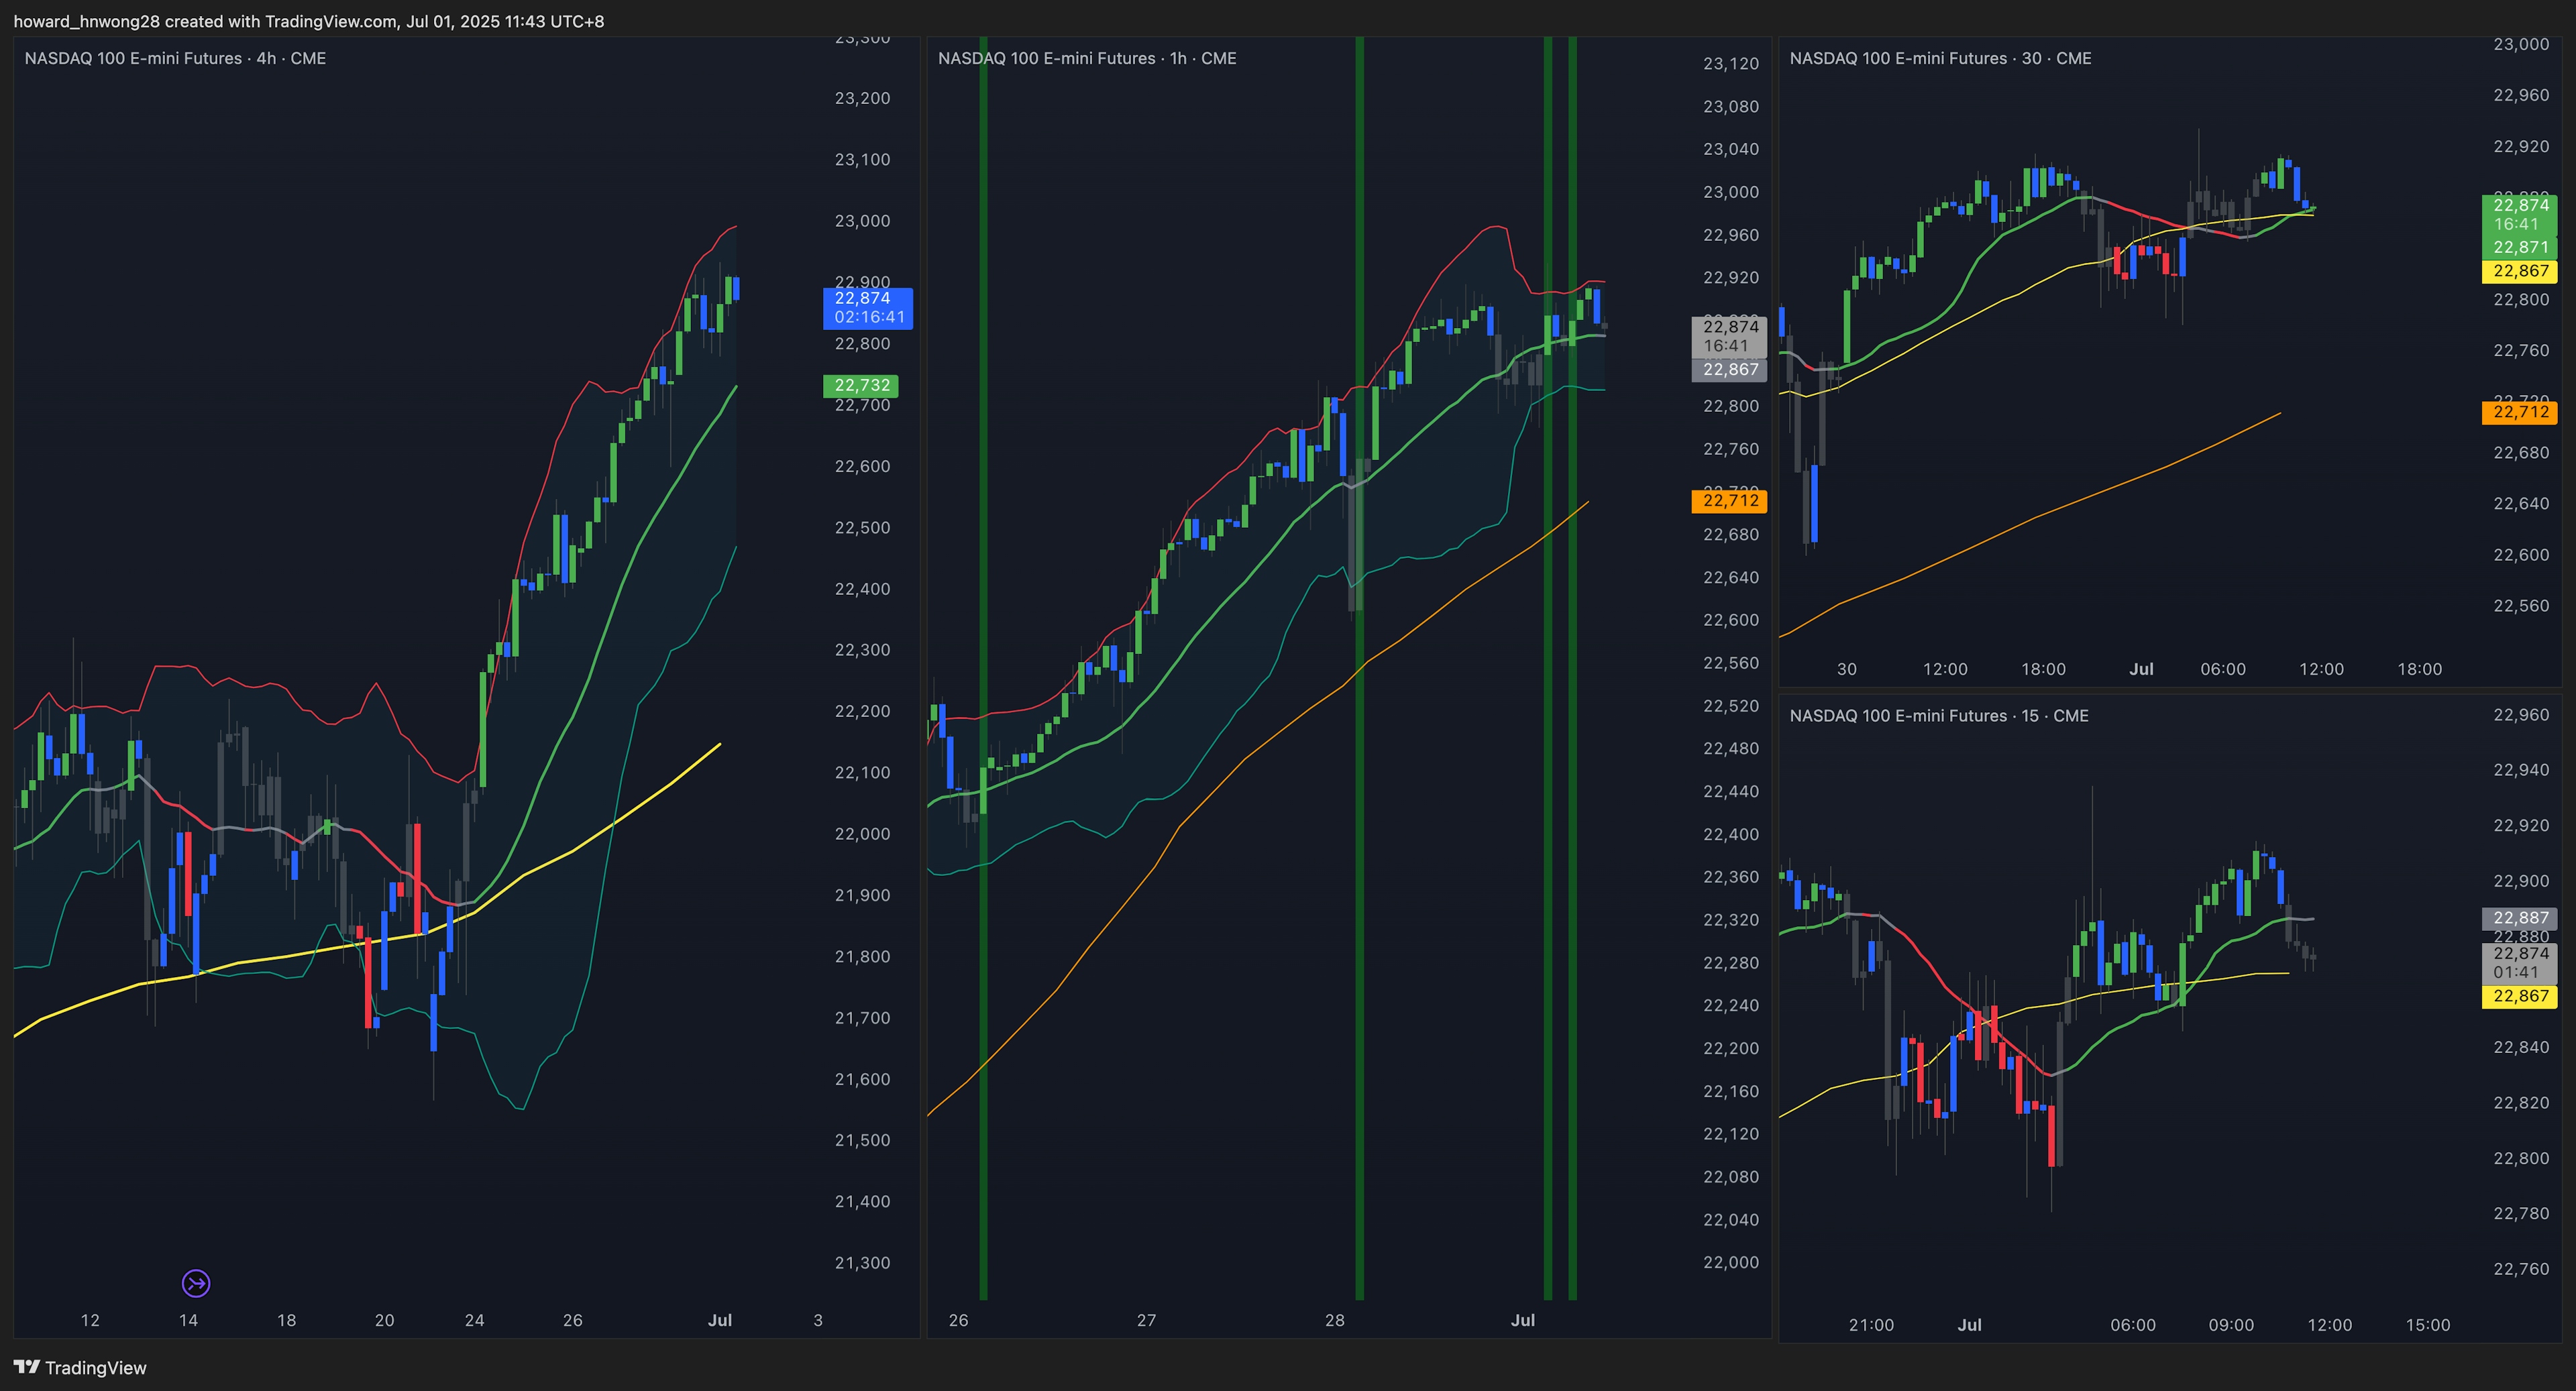Click the 22,940 price on the 15-minute price axis
Viewport: 2576px width, 1391px height.
[x=2521, y=769]
